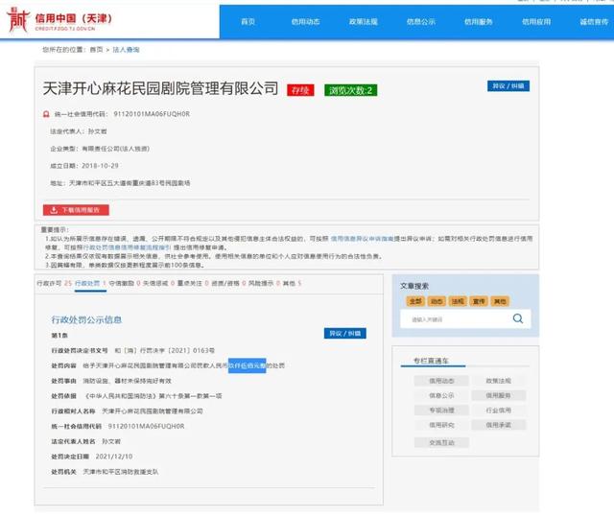The image size is (614, 517).
Task: Open 信用动态 under 专栏直通车
Action: tap(441, 381)
